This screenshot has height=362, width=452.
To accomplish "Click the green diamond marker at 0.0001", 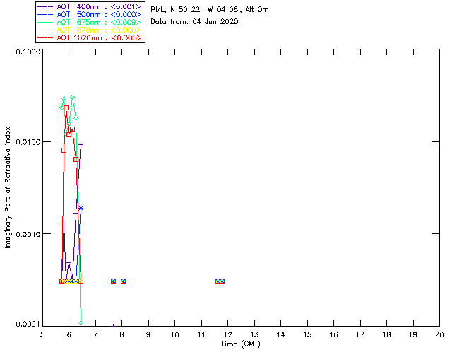I will pos(81,322).
